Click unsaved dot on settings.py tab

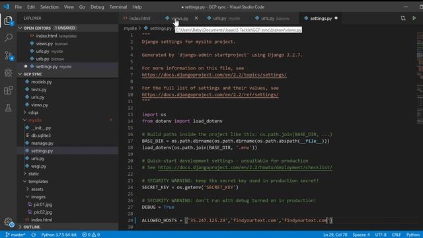(336, 18)
